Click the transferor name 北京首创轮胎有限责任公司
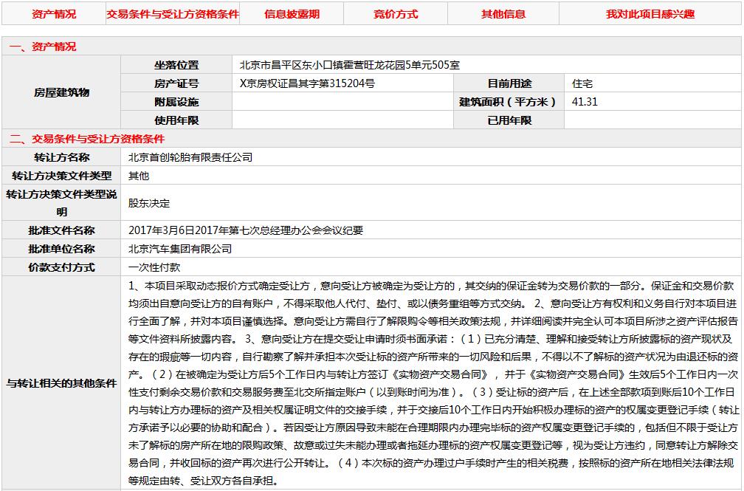 190,157
